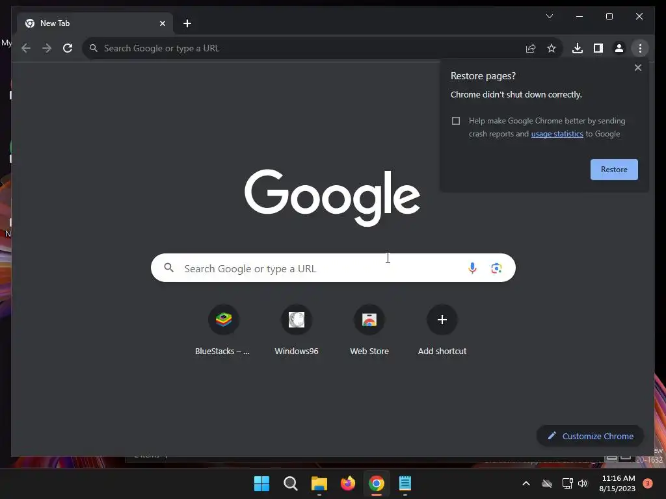This screenshot has width=666, height=499.
Task: Click the Restore button
Action: click(x=614, y=170)
